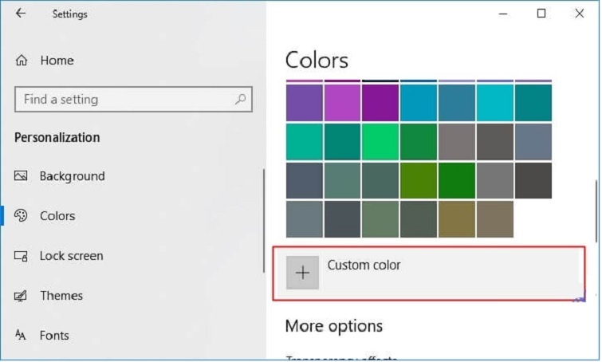
Task: Click the Background picture icon
Action: 22,176
